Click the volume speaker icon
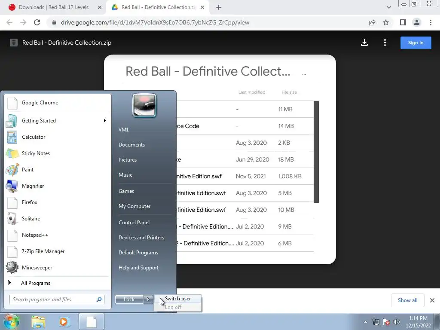Viewport: 440px width, 330px height. coord(397,322)
